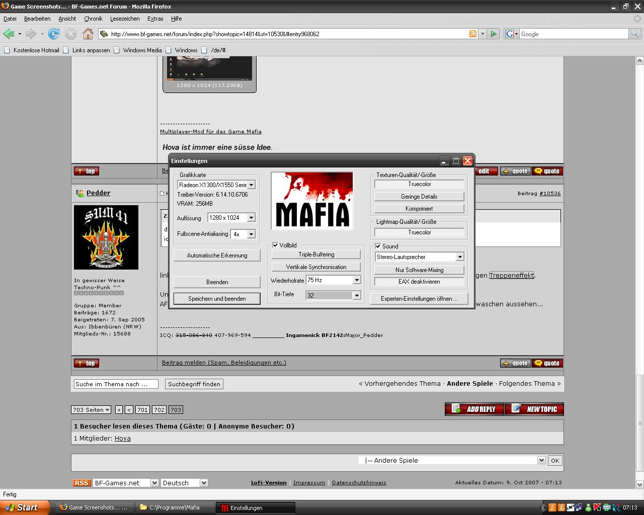644x515 pixels.
Task: Click Beitrag melden link
Action: pyautogui.click(x=224, y=362)
